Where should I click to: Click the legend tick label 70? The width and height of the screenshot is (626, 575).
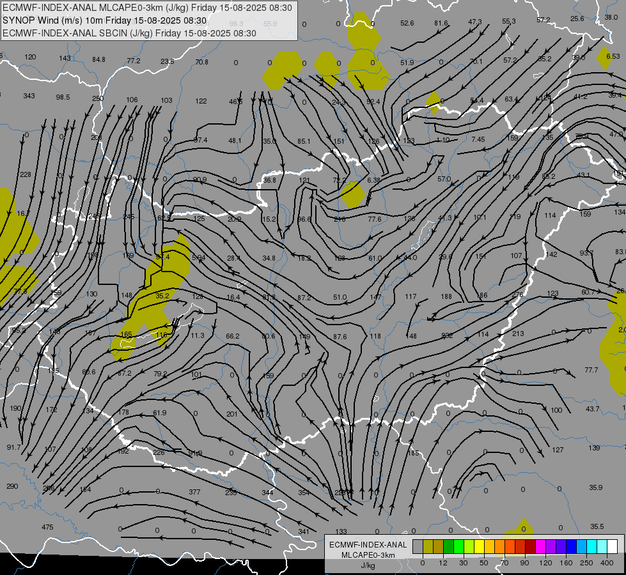(x=505, y=563)
